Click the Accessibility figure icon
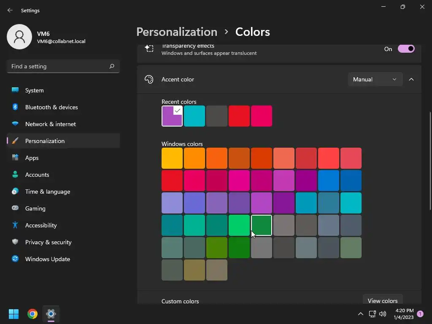 coord(15,225)
